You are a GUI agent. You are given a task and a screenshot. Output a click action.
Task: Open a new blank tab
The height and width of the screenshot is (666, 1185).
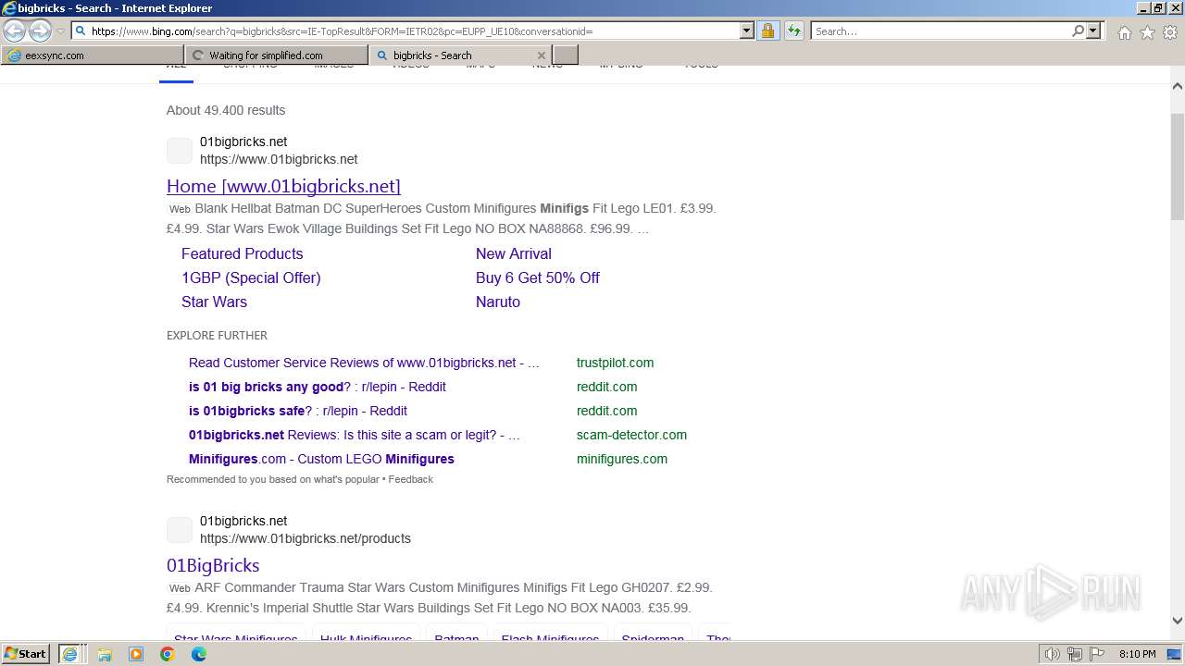[566, 55]
